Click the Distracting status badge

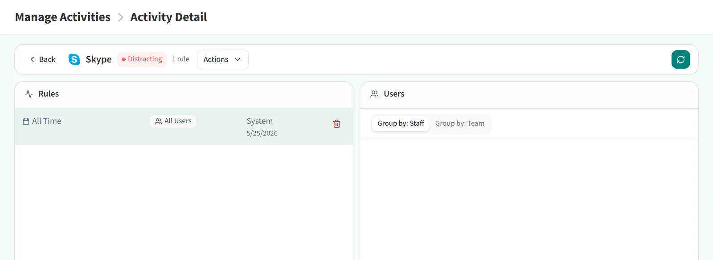(142, 59)
